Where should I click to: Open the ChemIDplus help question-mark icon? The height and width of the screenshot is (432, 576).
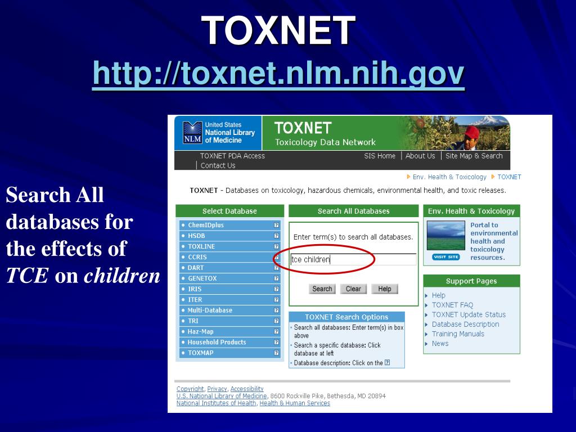[276, 225]
